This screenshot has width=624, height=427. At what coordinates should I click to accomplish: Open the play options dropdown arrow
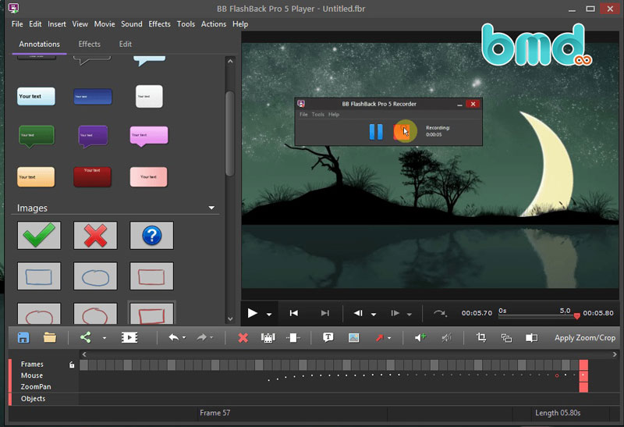(269, 315)
